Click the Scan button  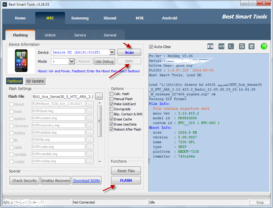click(x=129, y=52)
